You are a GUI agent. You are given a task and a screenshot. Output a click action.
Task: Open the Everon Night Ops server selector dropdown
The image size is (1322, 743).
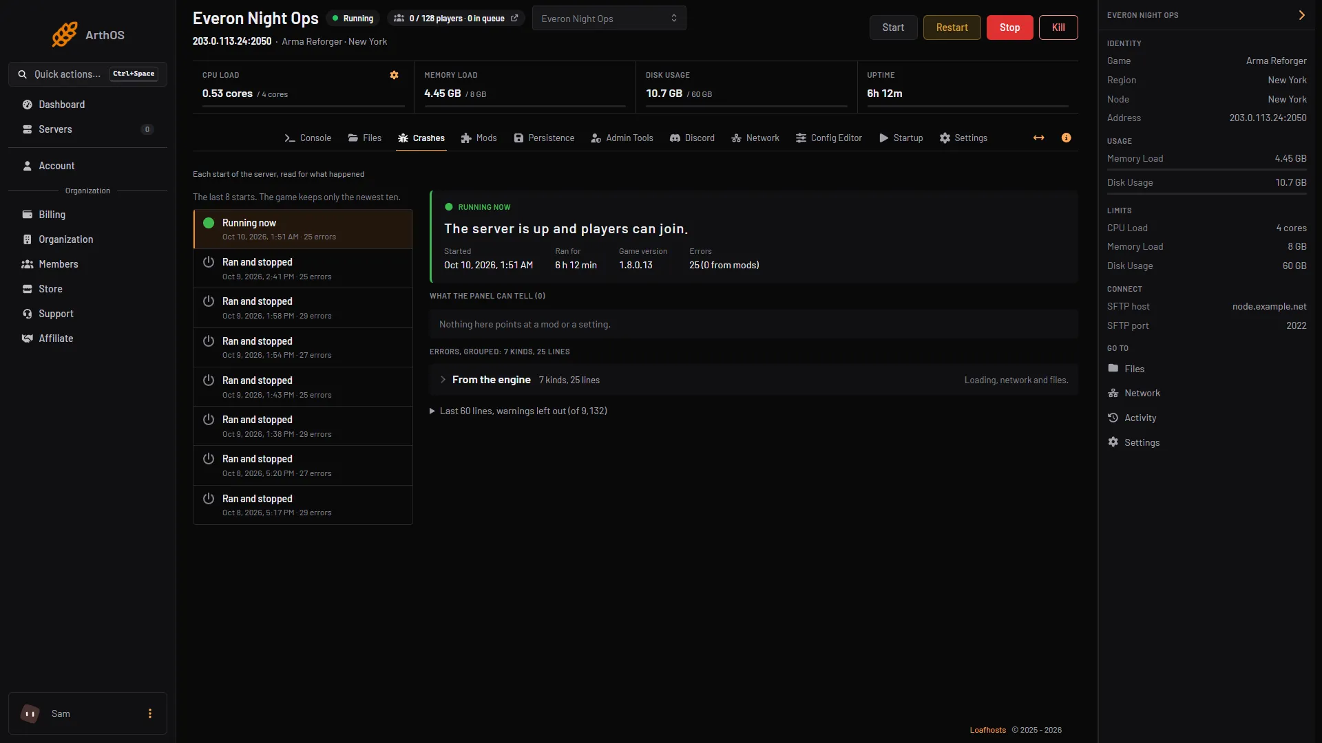click(609, 19)
